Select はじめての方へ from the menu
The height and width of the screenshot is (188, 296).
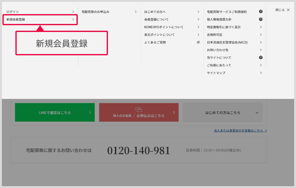click(155, 12)
